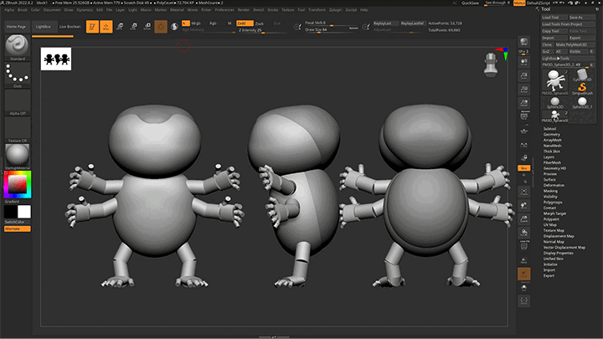The width and height of the screenshot is (603, 339).
Task: Expand the Display Properties section
Action: [558, 253]
